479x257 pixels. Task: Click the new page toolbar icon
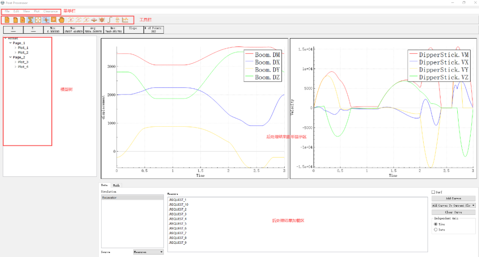pos(7,20)
